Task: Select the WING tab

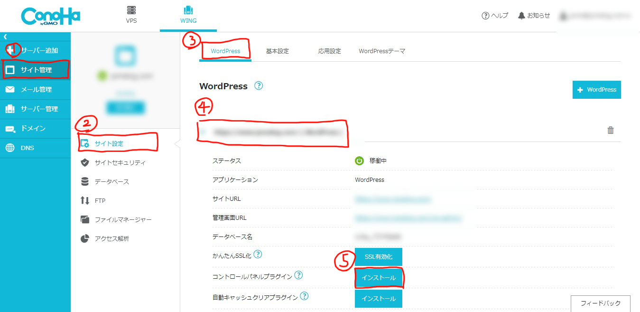Action: point(188,15)
